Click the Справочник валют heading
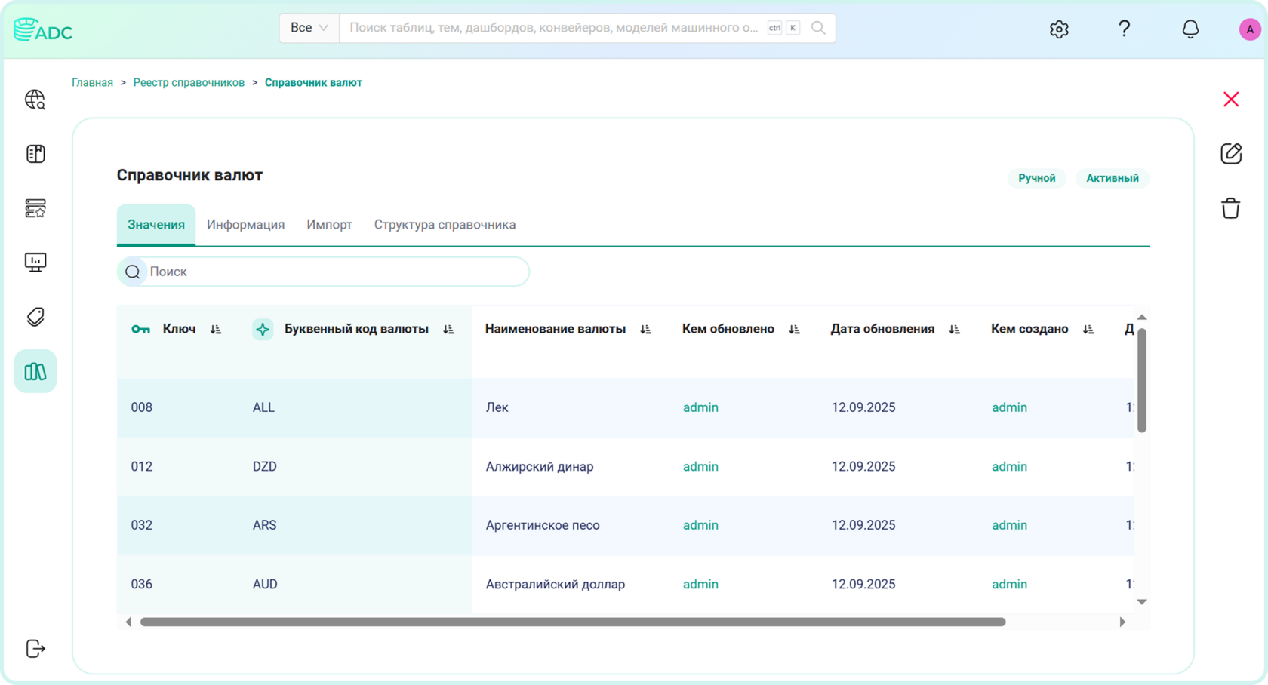This screenshot has width=1268, height=685. click(x=189, y=175)
